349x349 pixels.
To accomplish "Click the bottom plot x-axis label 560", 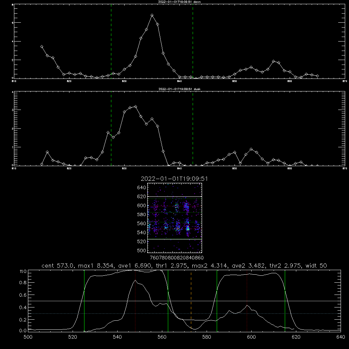I will 162,337.
